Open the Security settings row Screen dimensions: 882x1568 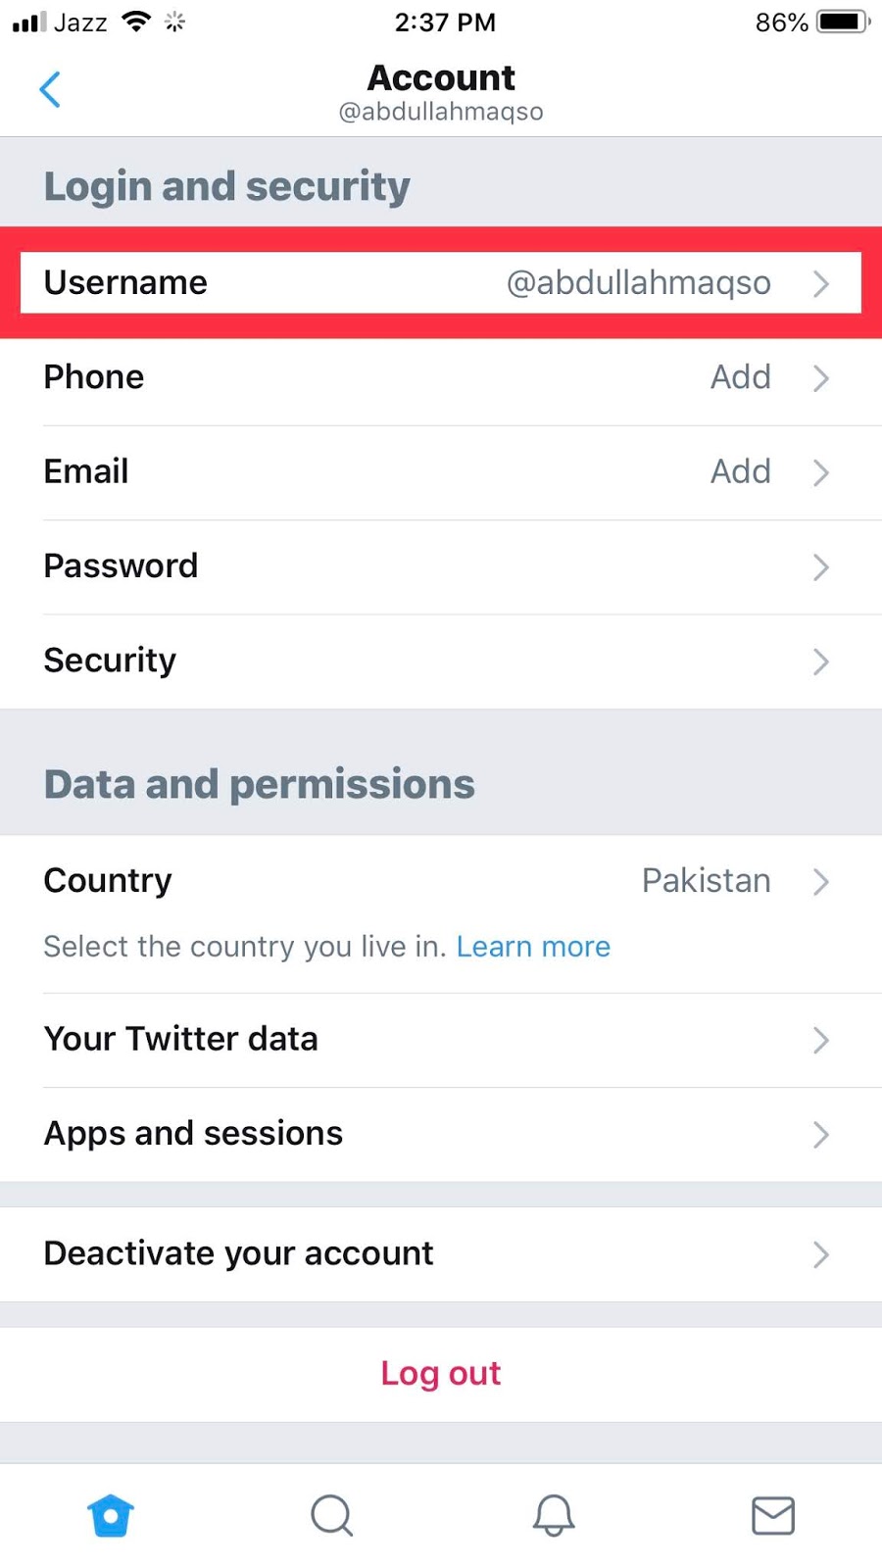(x=441, y=661)
